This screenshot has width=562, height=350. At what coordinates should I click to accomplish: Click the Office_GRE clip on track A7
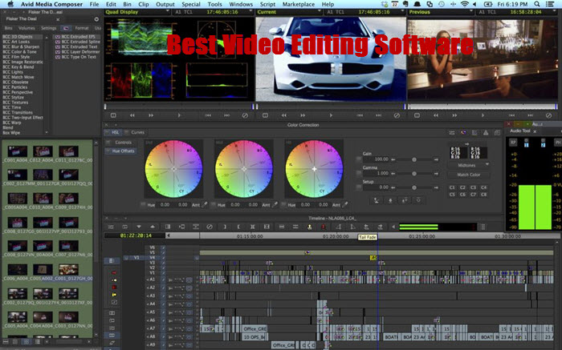click(x=255, y=329)
